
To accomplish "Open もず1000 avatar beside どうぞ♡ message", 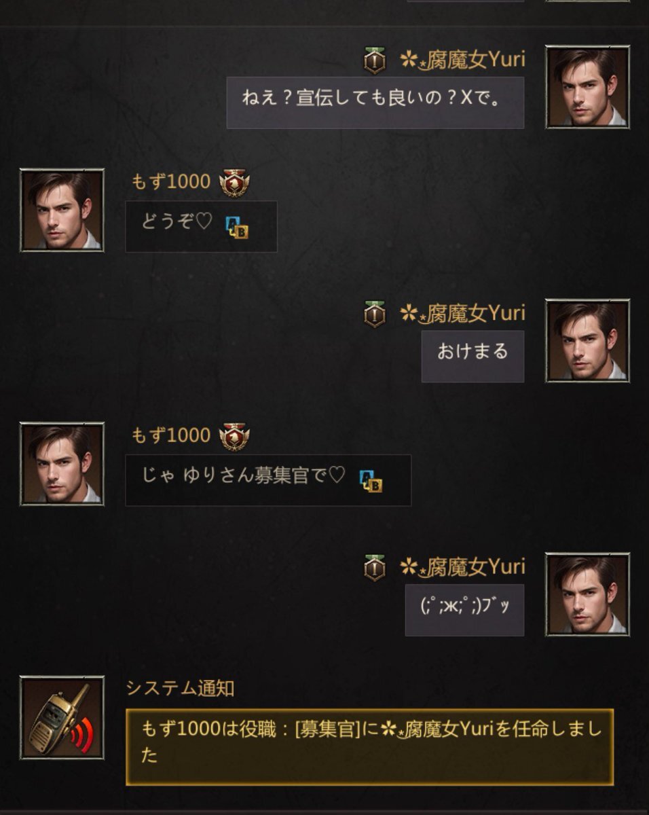I will click(x=62, y=210).
